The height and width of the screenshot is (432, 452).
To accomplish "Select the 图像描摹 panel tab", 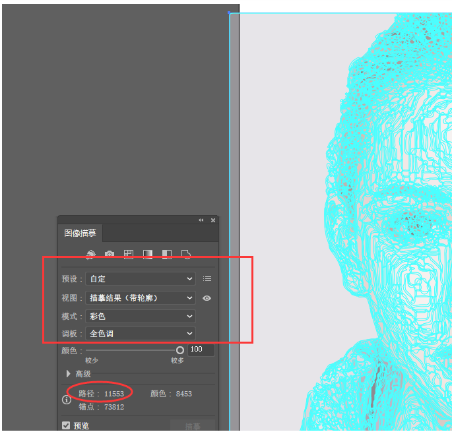I will point(80,233).
